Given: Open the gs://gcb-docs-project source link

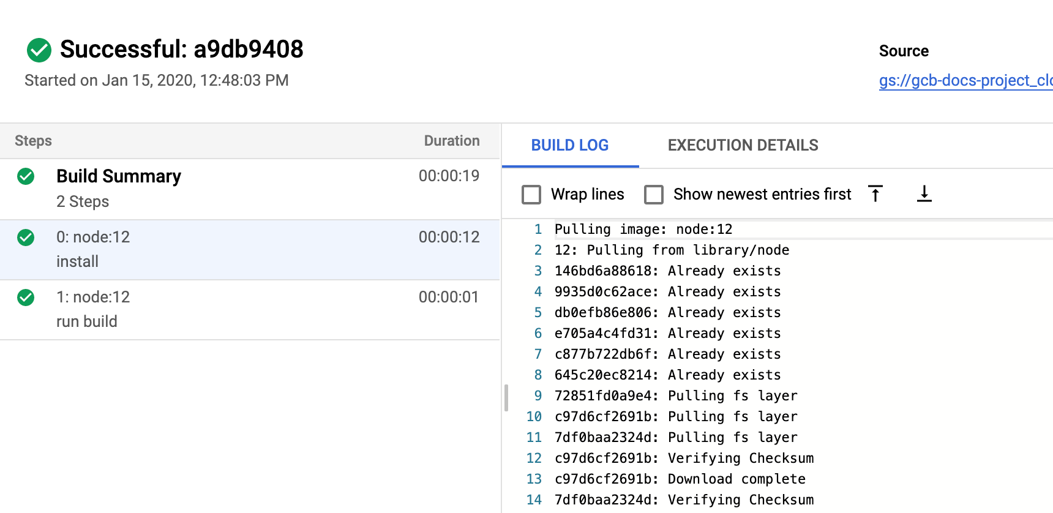Looking at the screenshot, I should (x=965, y=81).
